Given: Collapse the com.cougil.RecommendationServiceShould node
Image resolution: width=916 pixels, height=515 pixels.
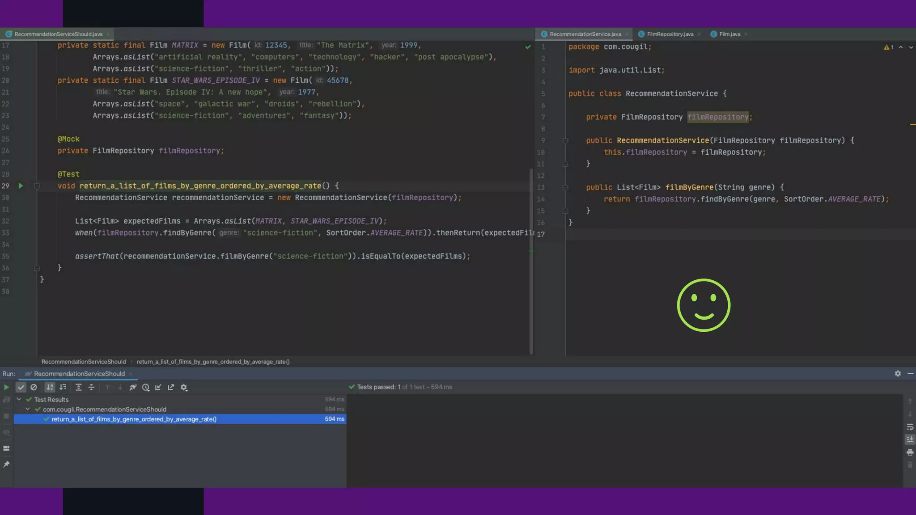Looking at the screenshot, I should pyautogui.click(x=28, y=409).
